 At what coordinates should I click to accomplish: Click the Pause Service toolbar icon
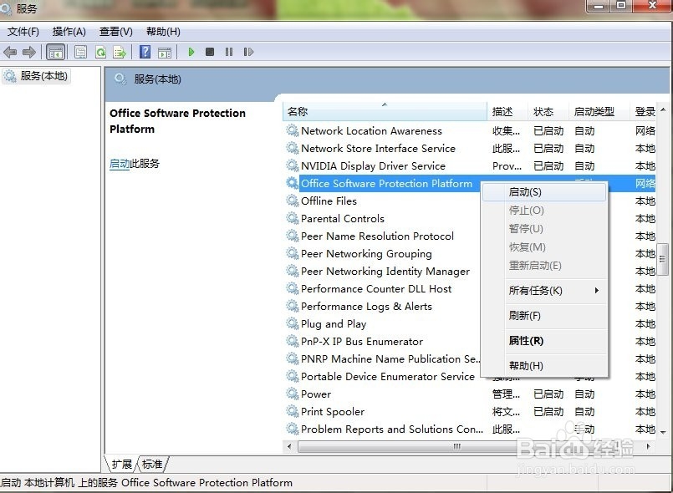[x=229, y=52]
